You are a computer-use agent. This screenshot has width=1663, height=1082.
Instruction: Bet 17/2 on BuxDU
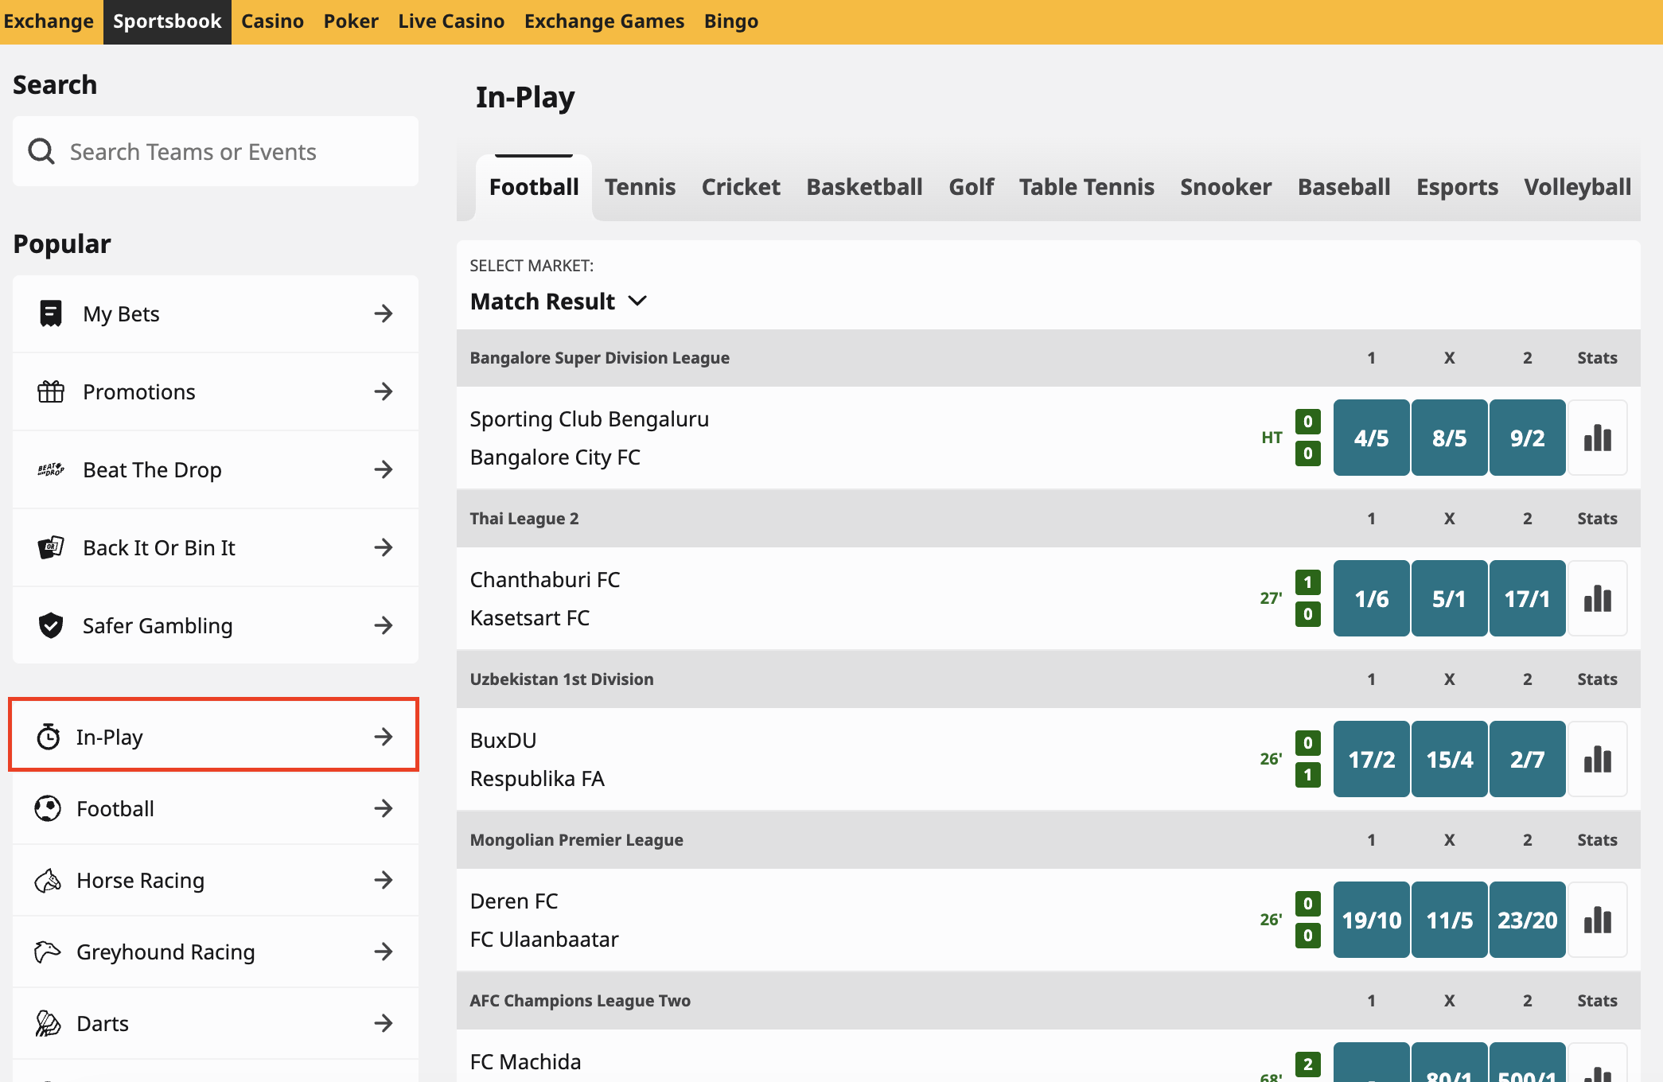(1371, 759)
